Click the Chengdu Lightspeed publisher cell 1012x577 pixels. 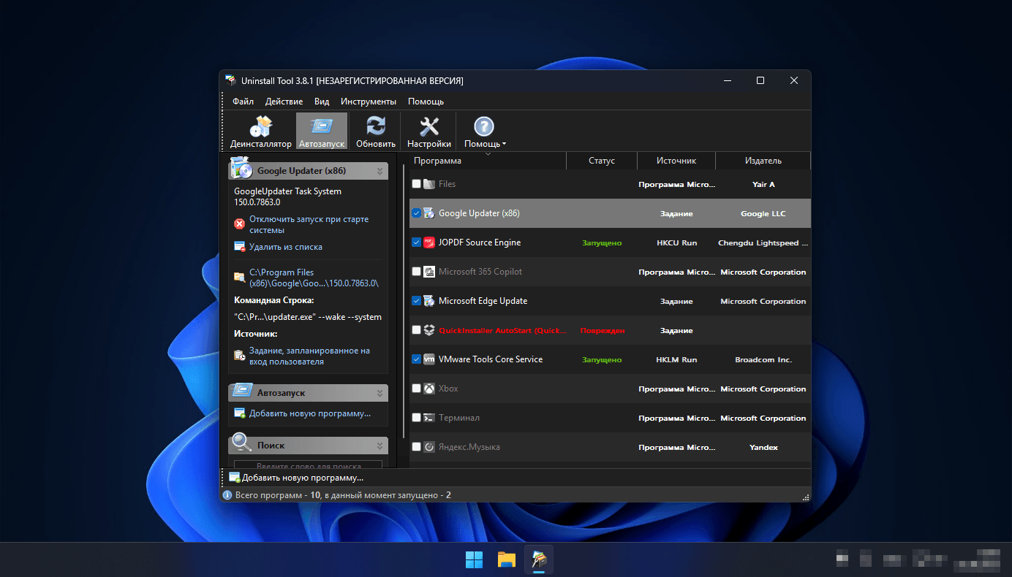click(x=763, y=243)
